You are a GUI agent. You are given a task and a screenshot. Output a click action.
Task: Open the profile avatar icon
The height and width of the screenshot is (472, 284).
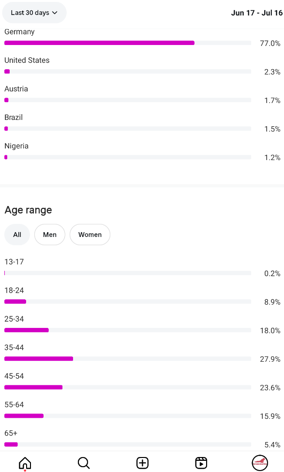pyautogui.click(x=260, y=463)
